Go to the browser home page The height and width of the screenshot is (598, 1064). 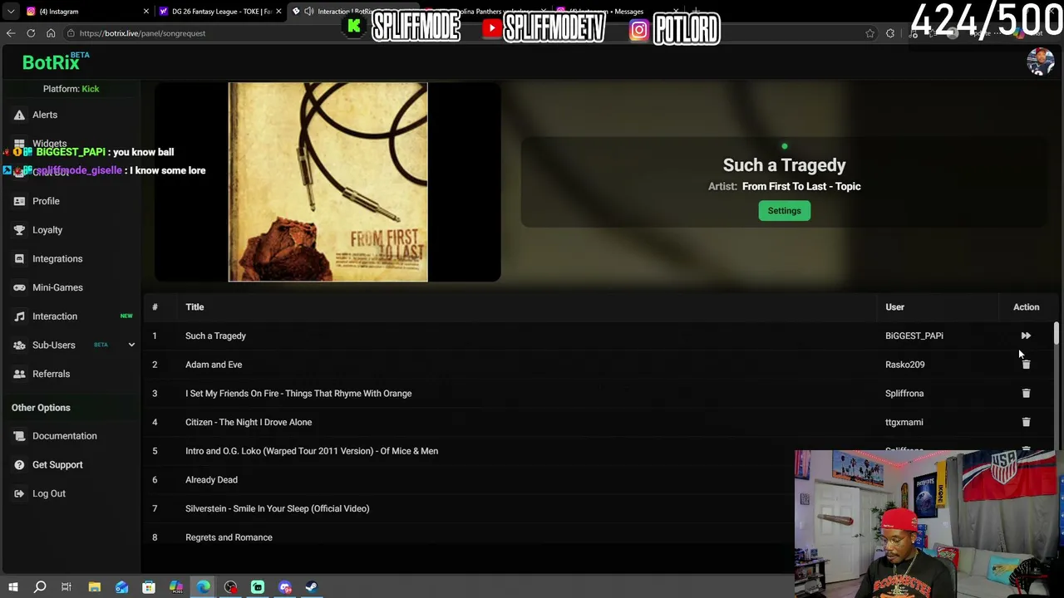tap(51, 33)
